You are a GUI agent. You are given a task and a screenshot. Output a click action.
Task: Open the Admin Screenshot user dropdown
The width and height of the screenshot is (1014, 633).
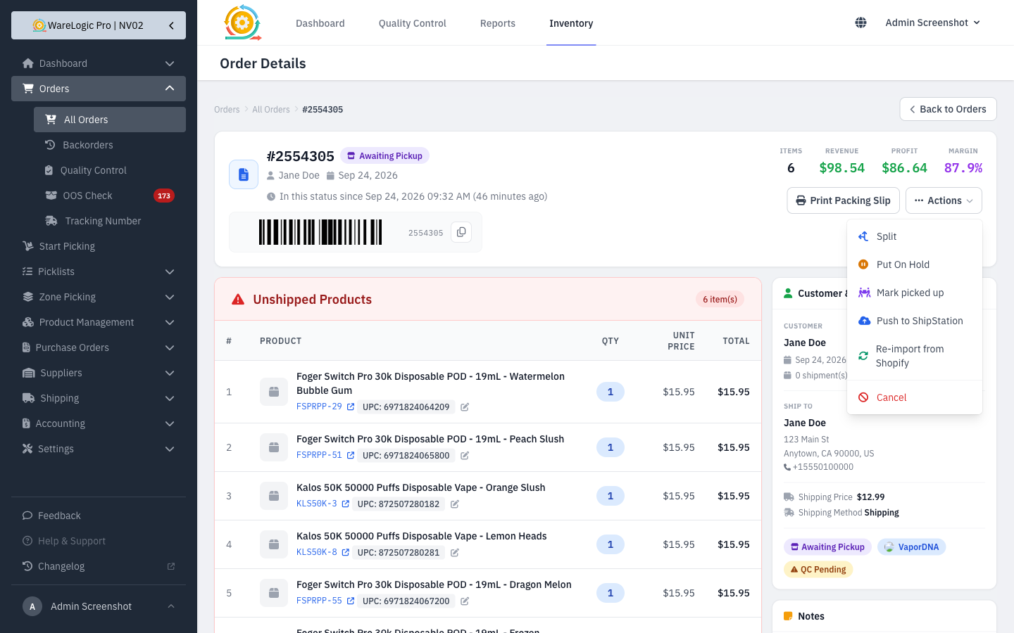933,23
